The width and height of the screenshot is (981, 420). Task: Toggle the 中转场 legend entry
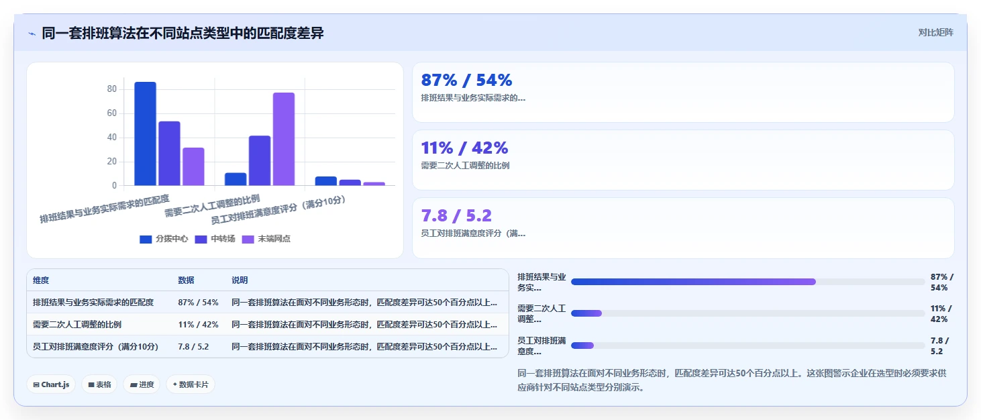pos(215,239)
